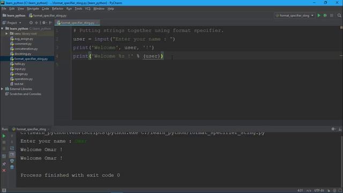Click the down arrow in Run panel
343x193 pixels.
(12, 142)
